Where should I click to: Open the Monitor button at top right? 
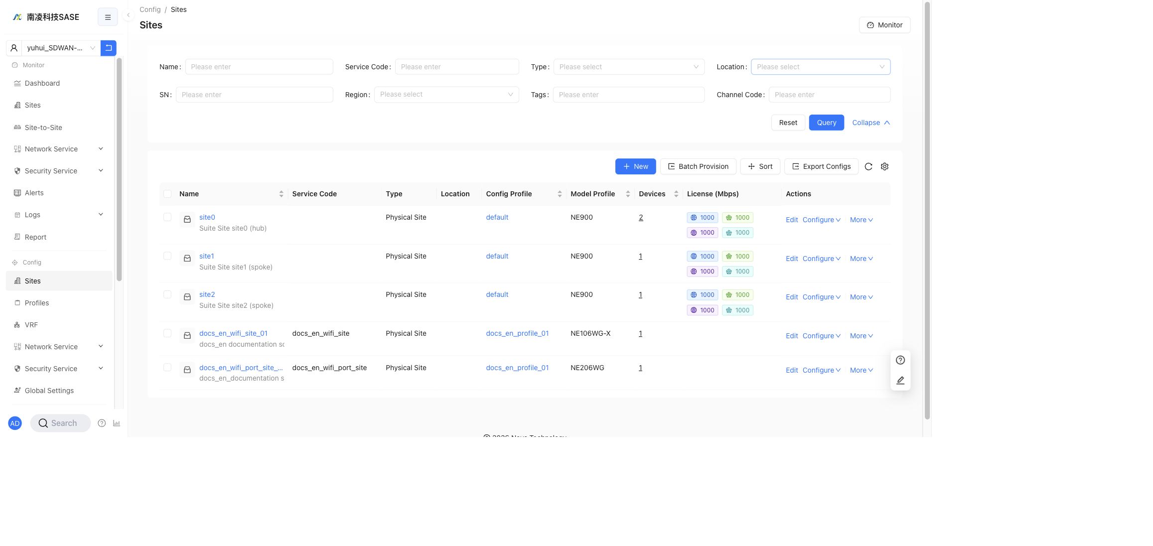tap(884, 25)
